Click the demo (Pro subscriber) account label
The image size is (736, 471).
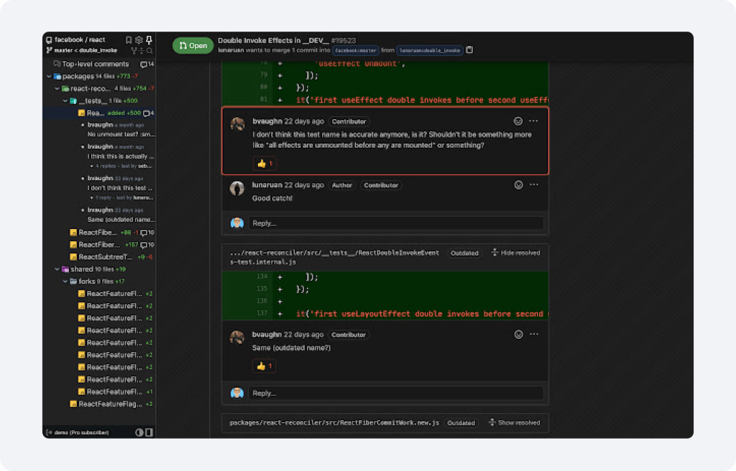click(x=82, y=432)
